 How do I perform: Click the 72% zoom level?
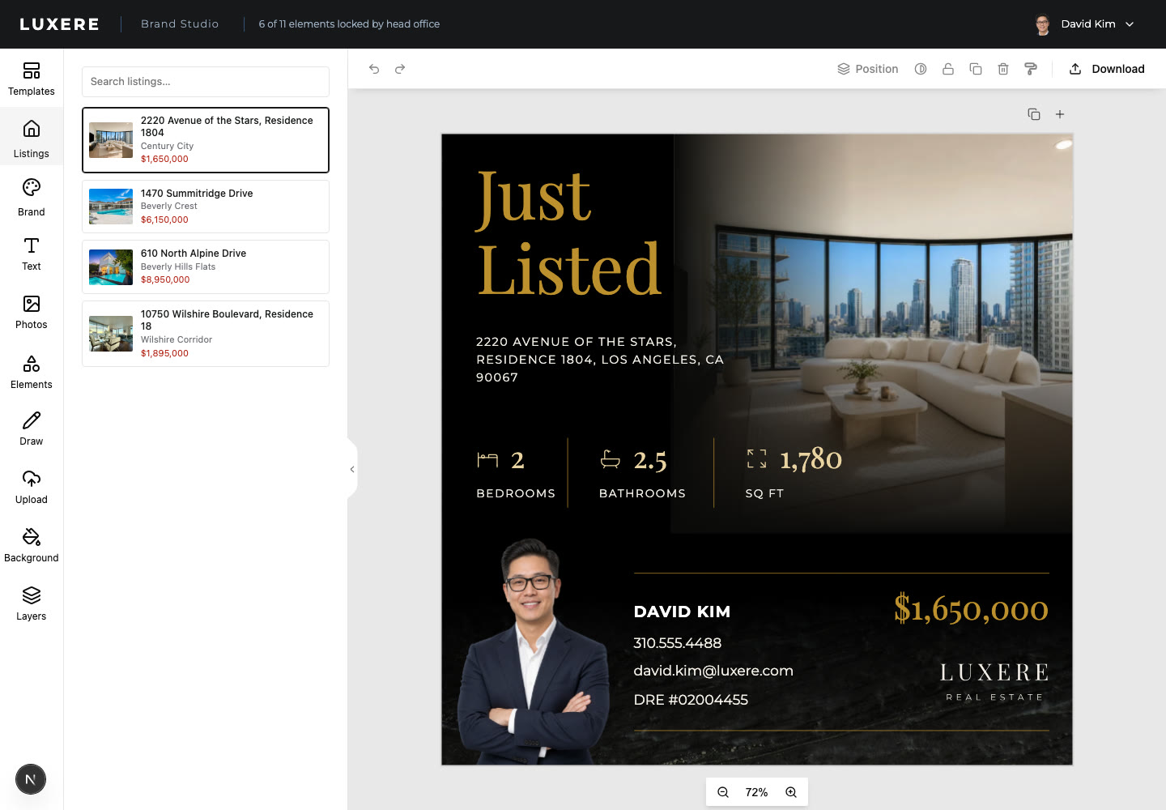756,792
